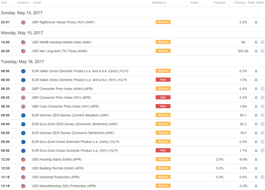Viewport: 265px width, 190px height.
Task: Set alert bell for GBP Consumer Price Index (MoM)
Action: coord(256,89)
